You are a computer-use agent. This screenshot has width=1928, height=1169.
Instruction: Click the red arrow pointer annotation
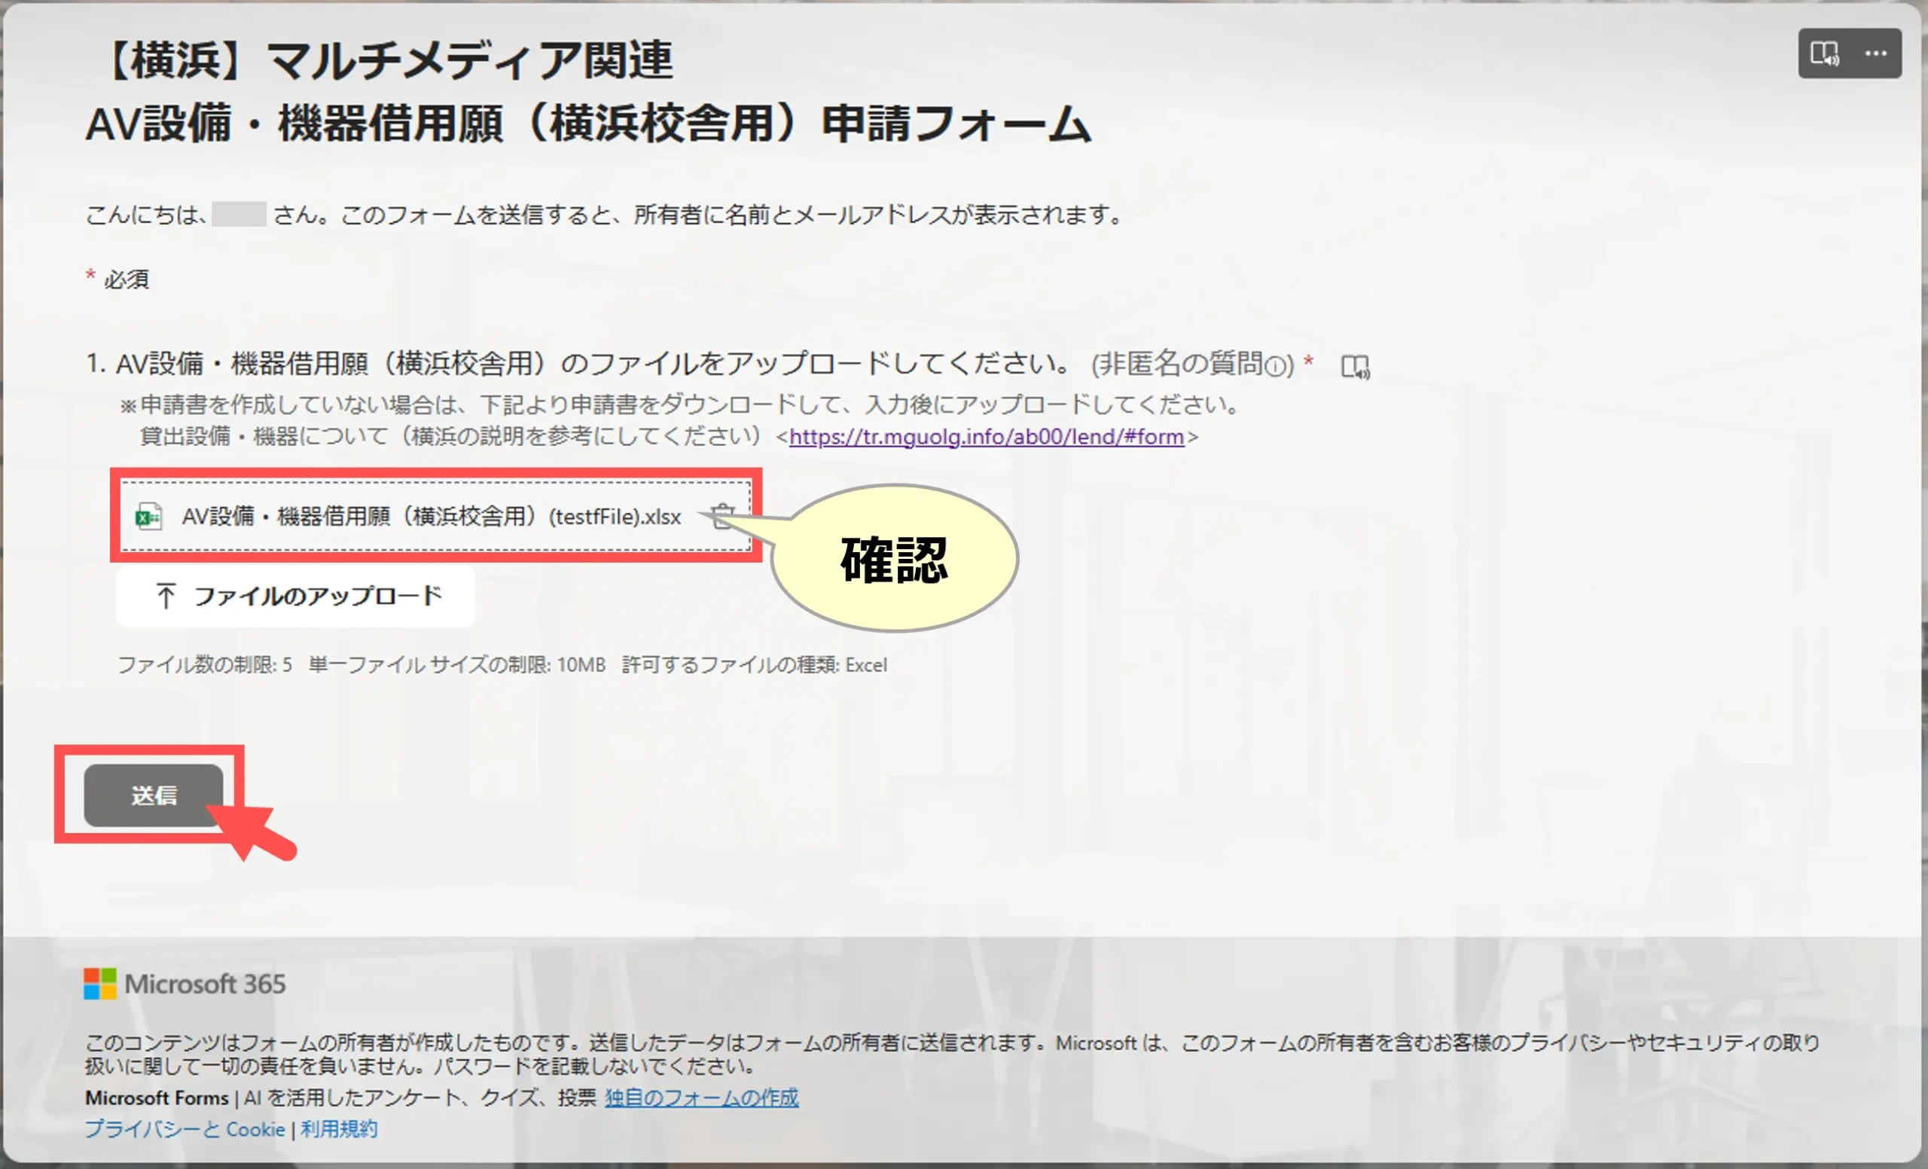point(258,835)
